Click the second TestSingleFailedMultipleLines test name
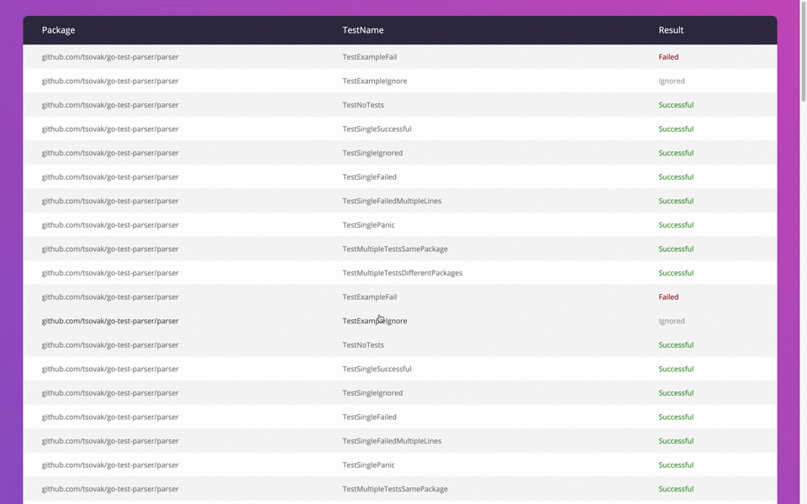 click(392, 441)
